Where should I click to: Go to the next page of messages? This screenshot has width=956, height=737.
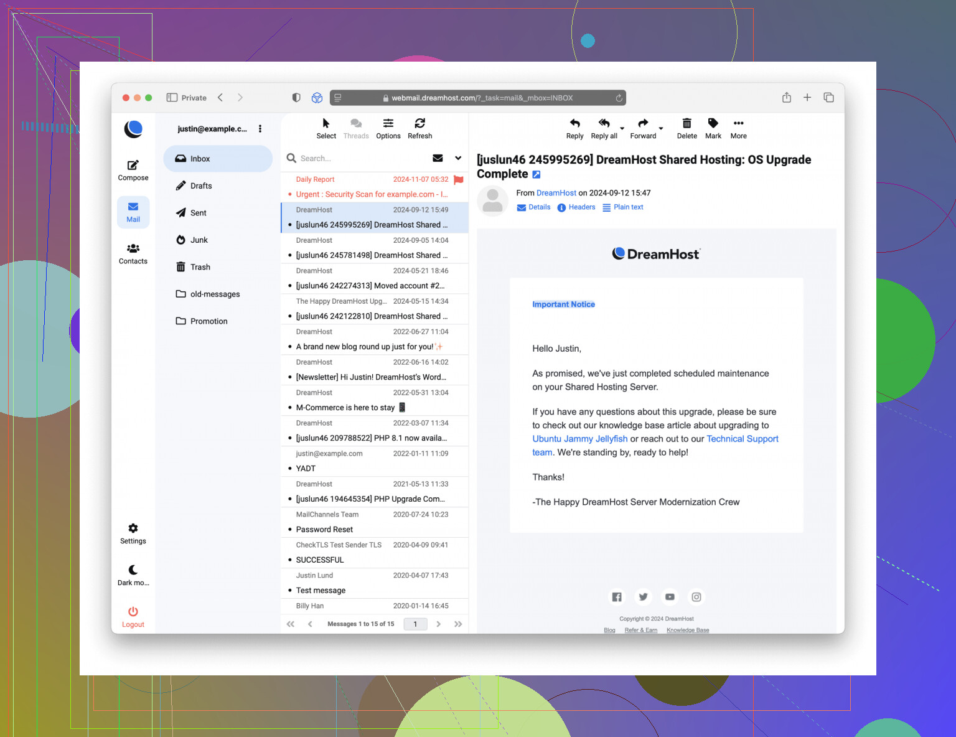click(439, 624)
